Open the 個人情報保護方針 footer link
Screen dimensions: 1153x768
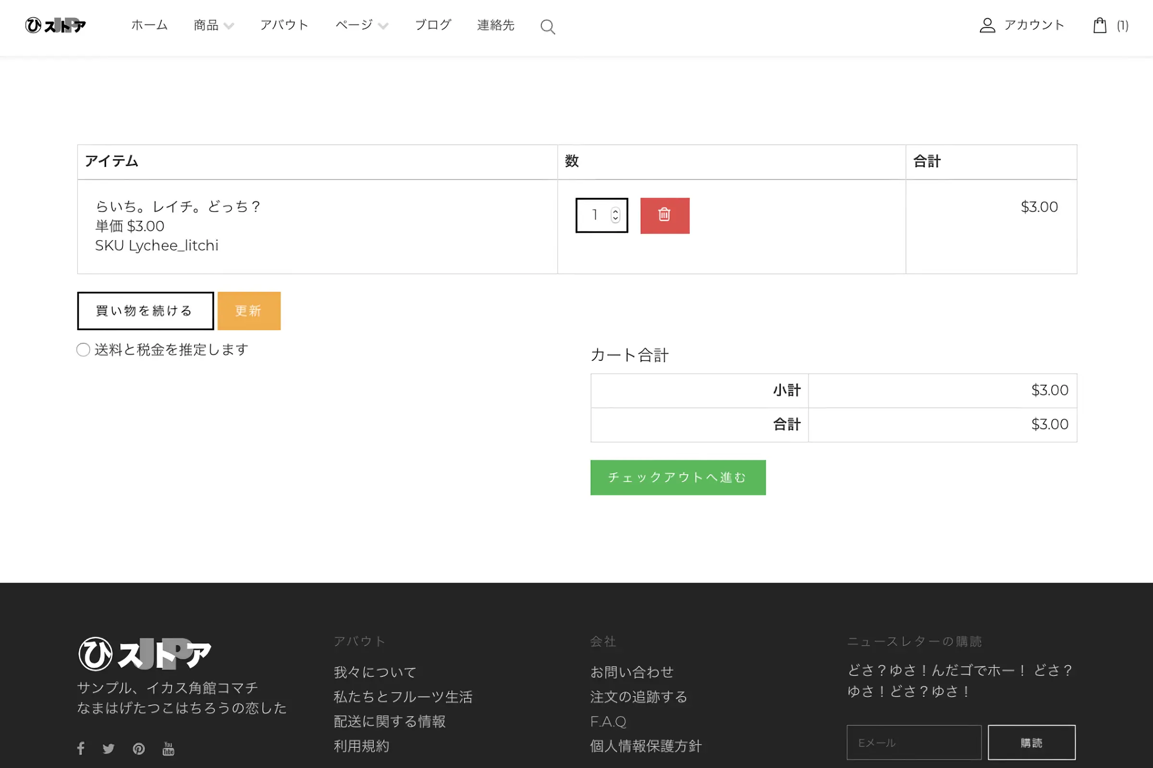(x=646, y=746)
